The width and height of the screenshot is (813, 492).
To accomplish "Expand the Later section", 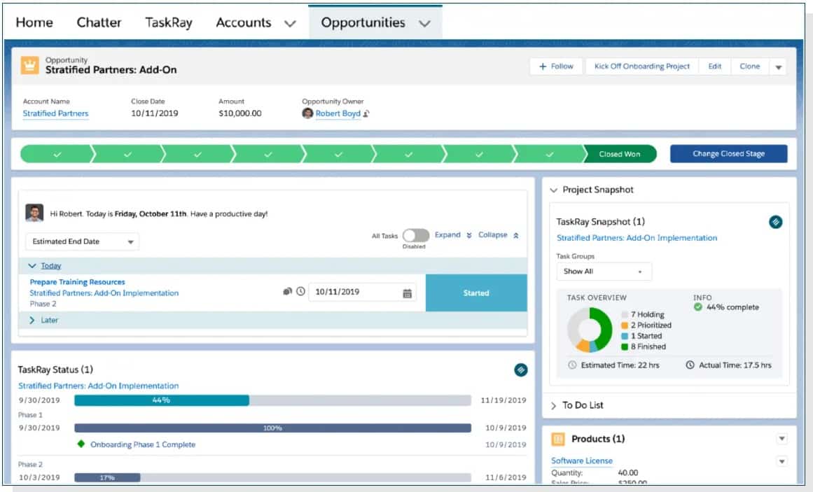I will (x=32, y=320).
